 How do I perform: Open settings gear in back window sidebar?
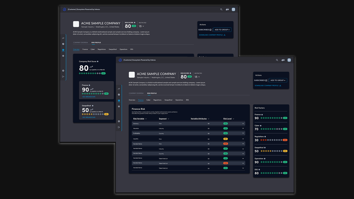pyautogui.click(x=63, y=56)
